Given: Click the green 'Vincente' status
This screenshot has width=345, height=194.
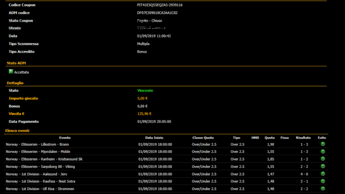Looking at the screenshot, I should [x=145, y=90].
